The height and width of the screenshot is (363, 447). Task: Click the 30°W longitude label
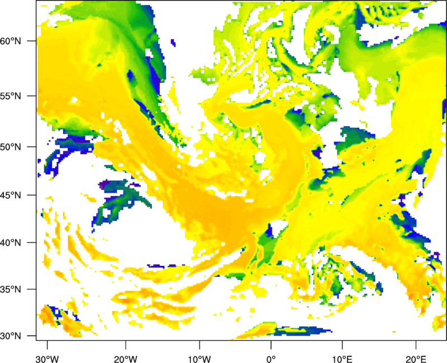(47, 359)
